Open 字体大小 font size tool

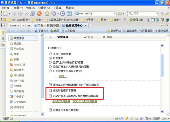(x=41, y=31)
